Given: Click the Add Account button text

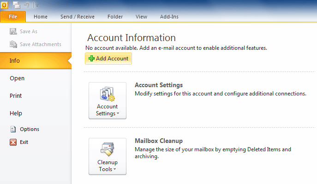Looking at the screenshot, I should point(112,59).
